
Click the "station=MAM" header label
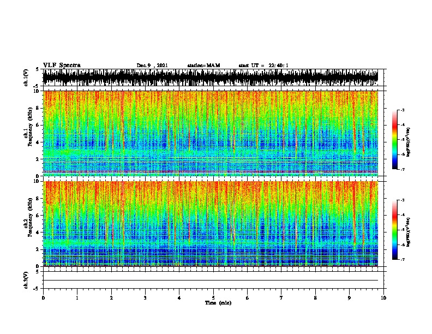(x=203, y=65)
